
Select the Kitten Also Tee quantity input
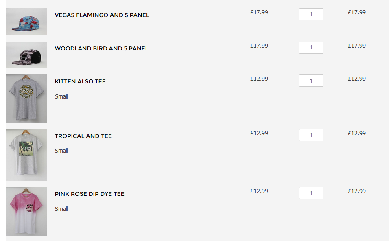(311, 81)
